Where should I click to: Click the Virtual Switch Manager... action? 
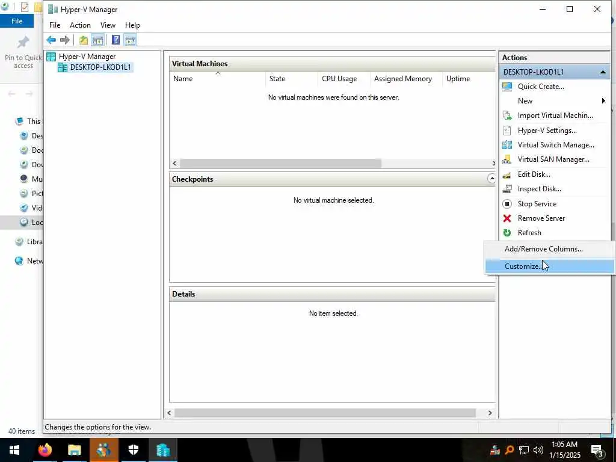point(555,145)
